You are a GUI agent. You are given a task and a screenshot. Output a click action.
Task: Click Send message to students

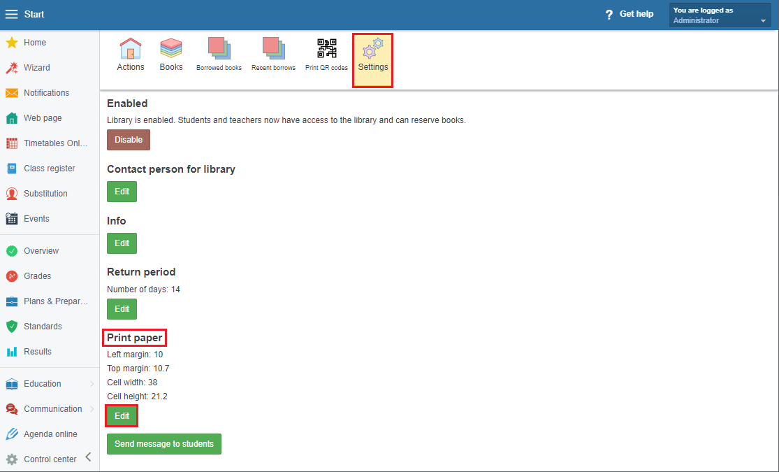pyautogui.click(x=164, y=443)
